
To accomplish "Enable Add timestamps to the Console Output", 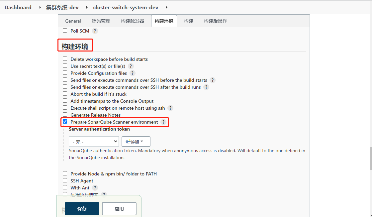I will [x=65, y=101].
